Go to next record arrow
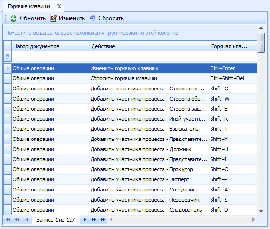Image resolution: width=270 pixels, height=229 pixels. [x=85, y=220]
